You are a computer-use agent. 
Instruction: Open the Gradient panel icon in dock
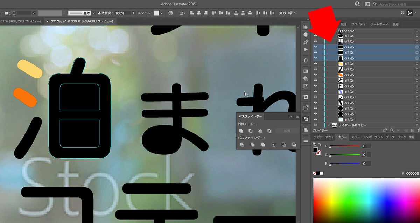pos(306,71)
